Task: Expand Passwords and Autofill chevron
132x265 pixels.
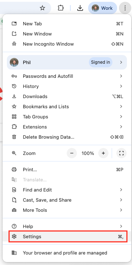Action: (x=121, y=76)
